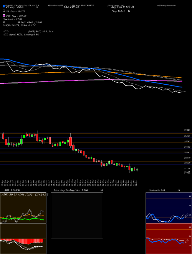Click the first date label on the x-axis

3,182
